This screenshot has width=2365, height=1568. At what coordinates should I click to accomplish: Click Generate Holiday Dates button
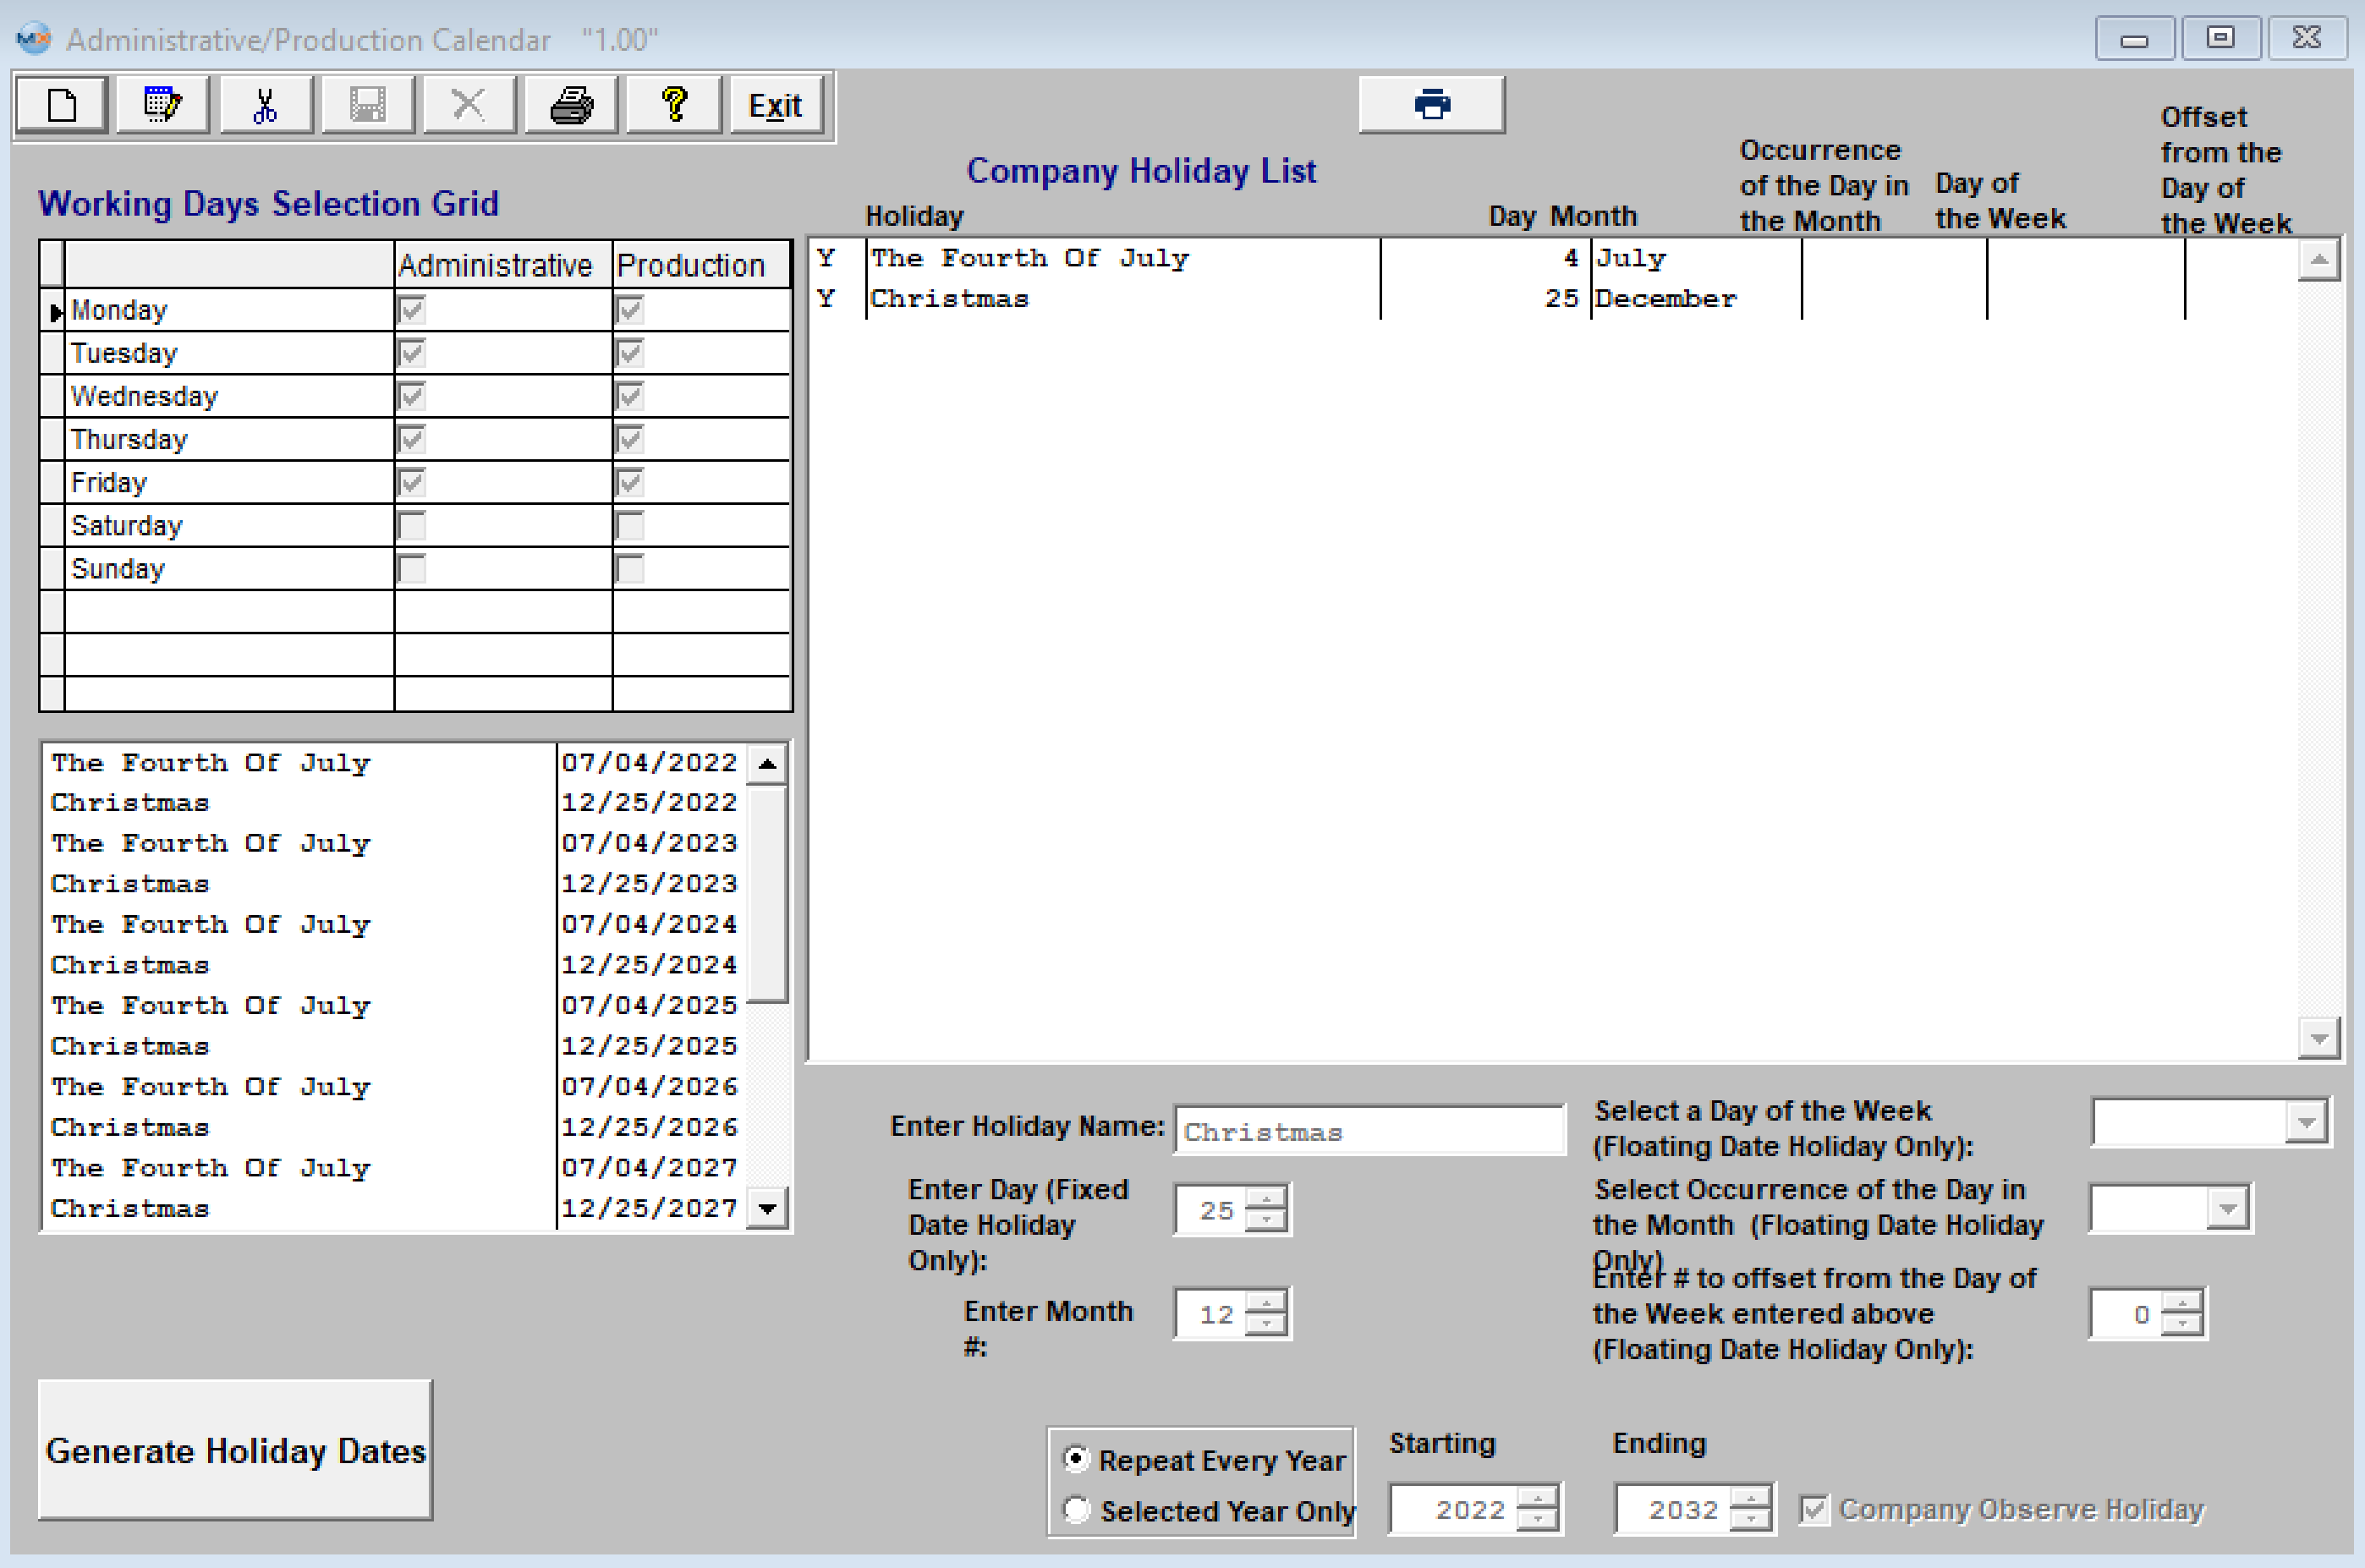(x=235, y=1450)
